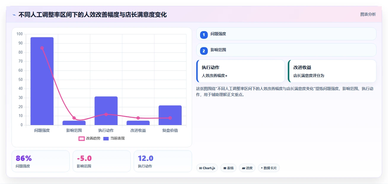Click the chart description paragraph text
This screenshot has height=184, width=388.
(x=285, y=92)
